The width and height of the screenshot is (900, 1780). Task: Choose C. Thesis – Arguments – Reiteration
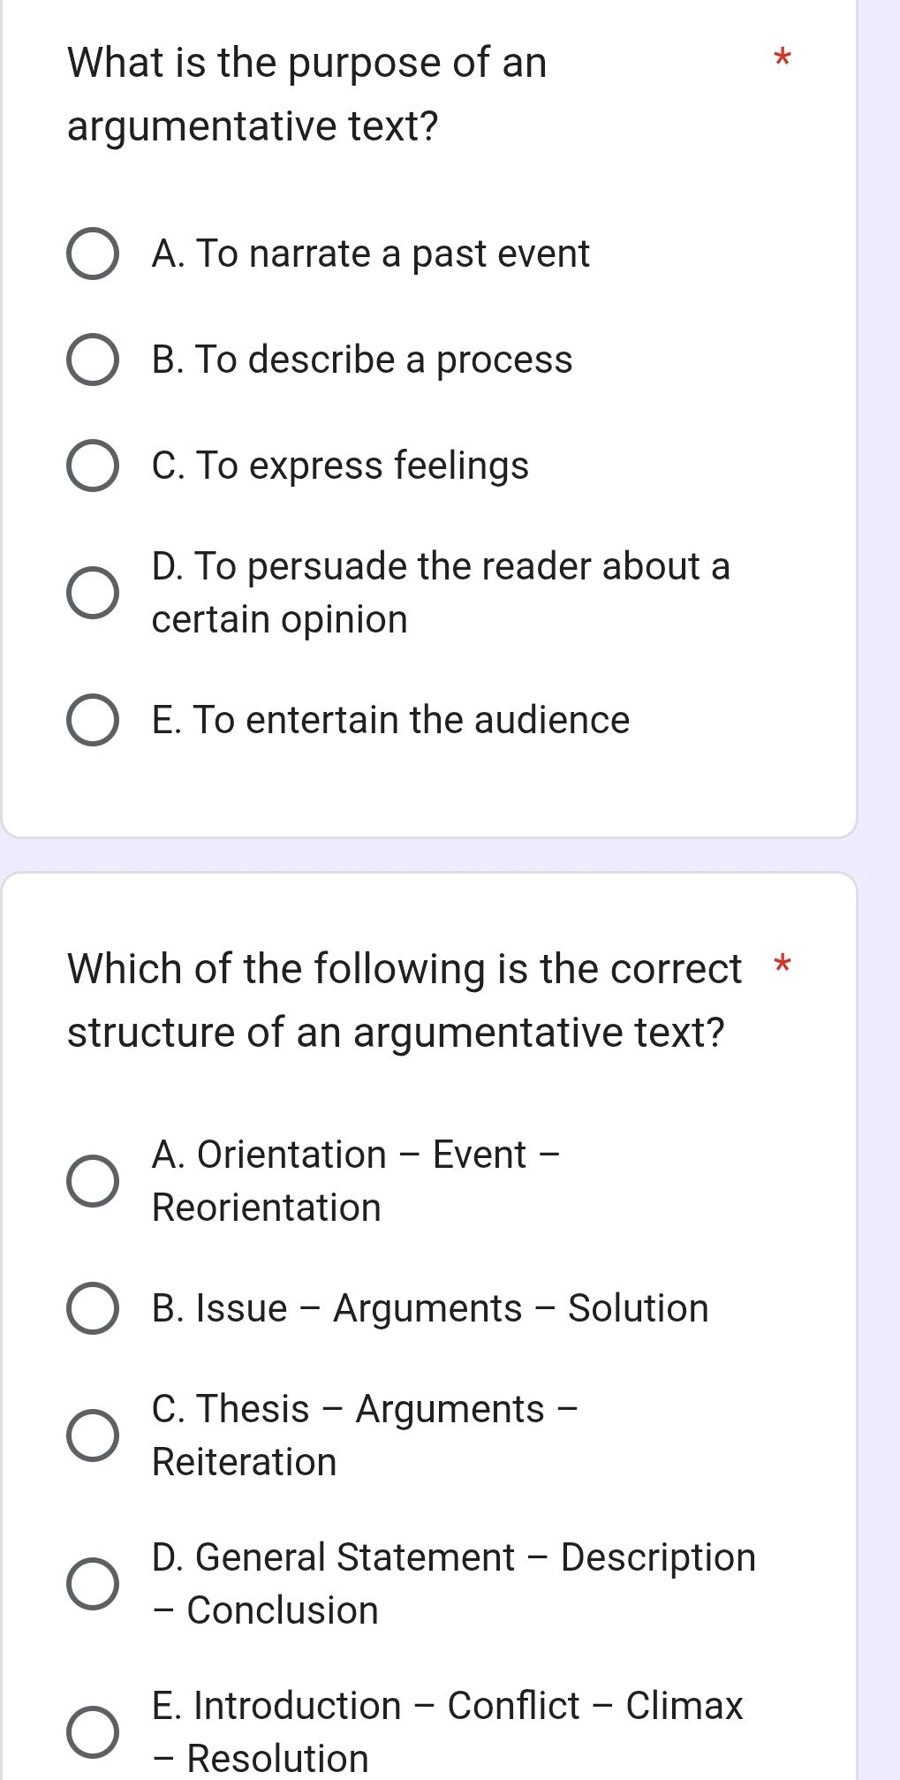tap(92, 1435)
